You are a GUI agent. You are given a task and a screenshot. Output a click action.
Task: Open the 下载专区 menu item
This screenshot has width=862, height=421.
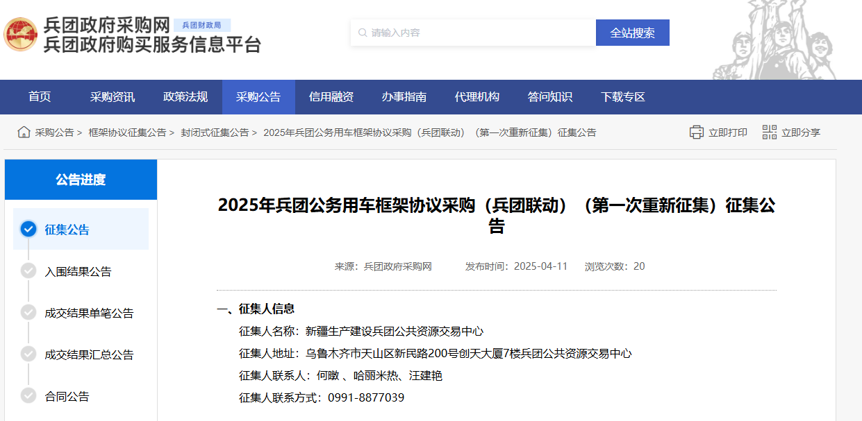[x=624, y=97]
